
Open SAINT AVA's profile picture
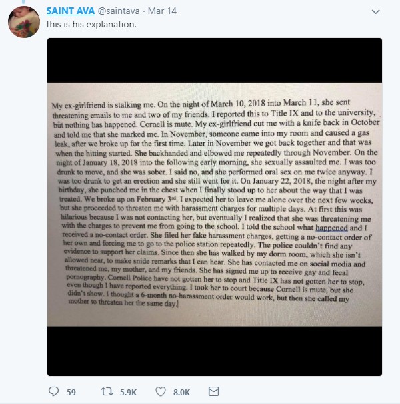pyautogui.click(x=22, y=25)
